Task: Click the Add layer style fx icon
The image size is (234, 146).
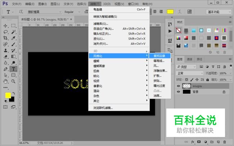Action: pos(193,142)
